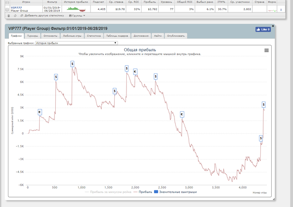The width and height of the screenshot is (293, 207).
Task: Click the trash delete icon below table
Action: pos(9,16)
